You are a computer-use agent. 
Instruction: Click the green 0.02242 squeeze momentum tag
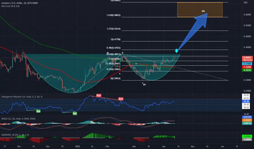pyautogui.click(x=247, y=136)
